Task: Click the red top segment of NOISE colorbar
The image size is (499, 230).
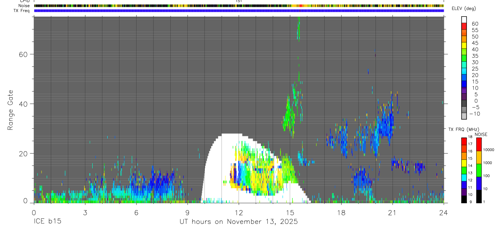Action: (x=479, y=144)
